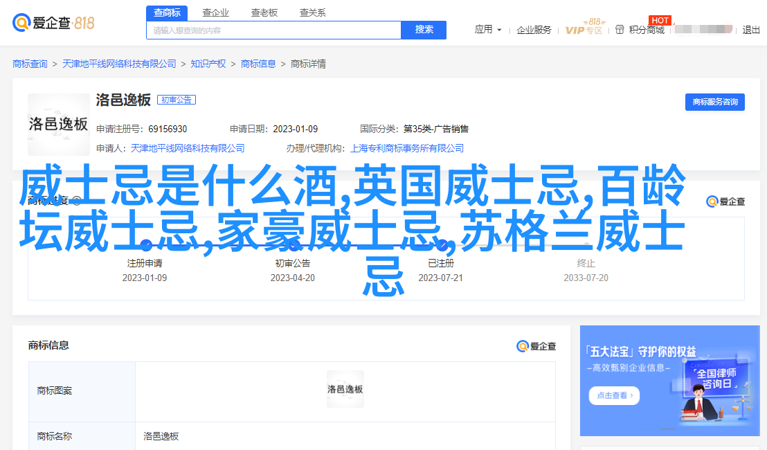Click the date 2023-07-21 in the timeline
The height and width of the screenshot is (450, 767).
coord(441,278)
